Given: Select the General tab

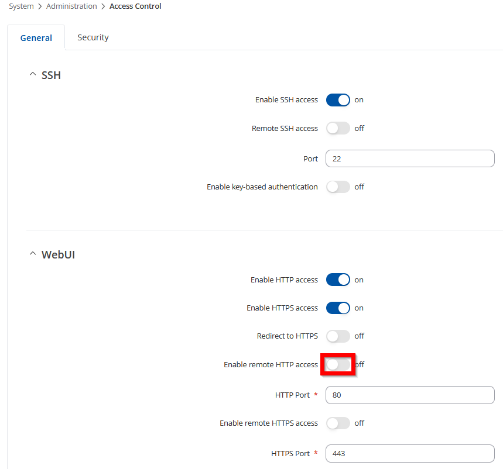Looking at the screenshot, I should coord(36,38).
